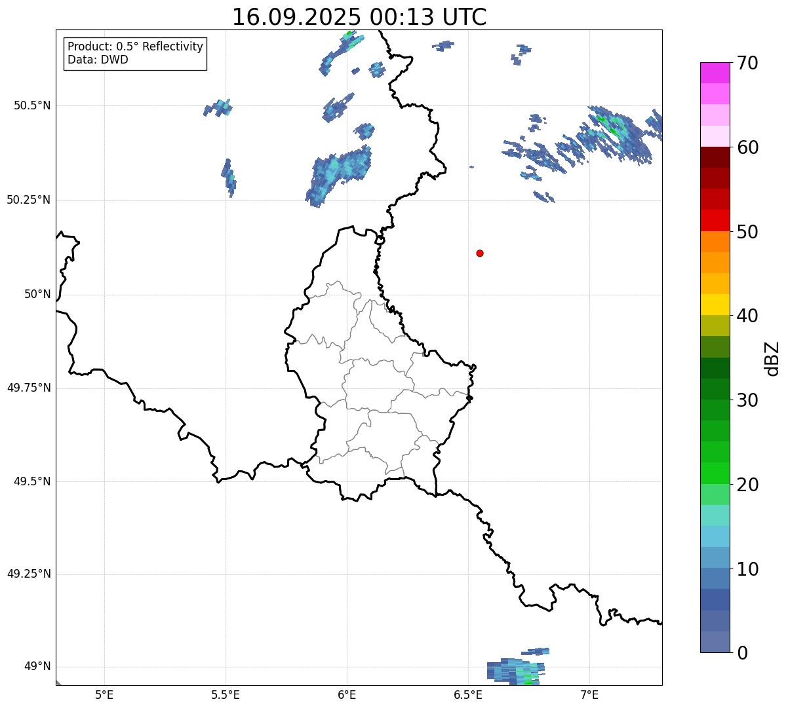Click the 40 colorbar tick label
This screenshot has height=708, width=788.
pyautogui.click(x=747, y=316)
